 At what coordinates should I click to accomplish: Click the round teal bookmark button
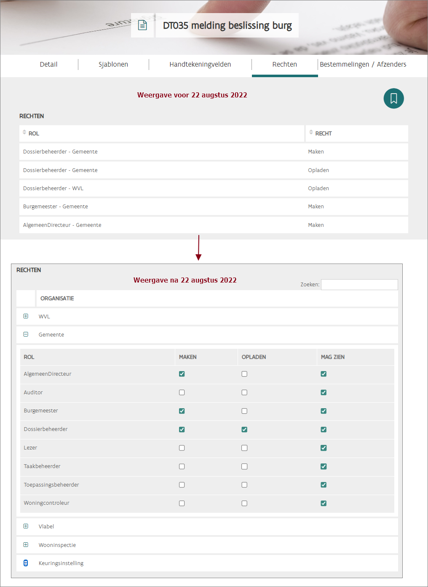click(x=393, y=98)
